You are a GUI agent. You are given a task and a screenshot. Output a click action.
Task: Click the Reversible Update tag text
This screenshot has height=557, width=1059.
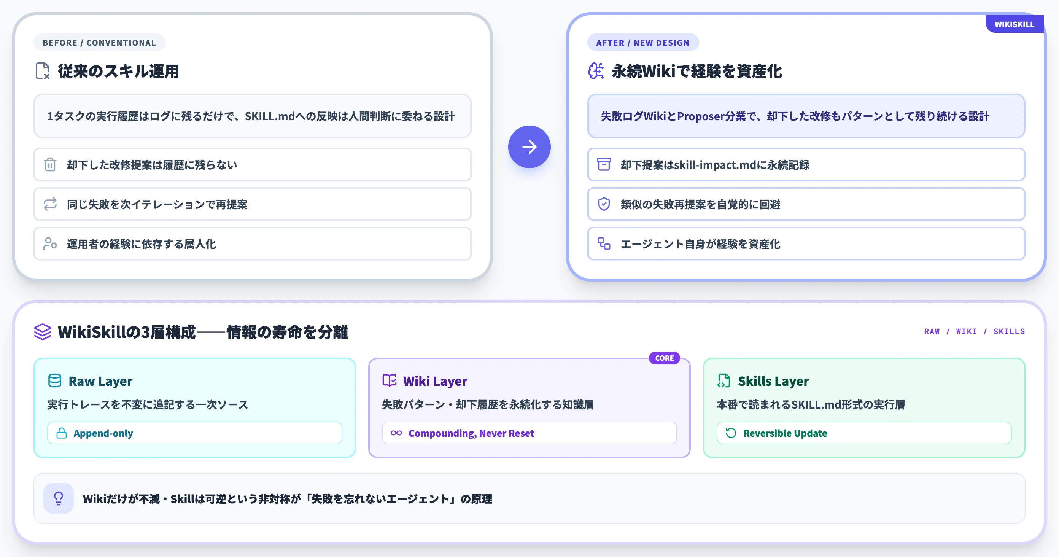click(785, 433)
